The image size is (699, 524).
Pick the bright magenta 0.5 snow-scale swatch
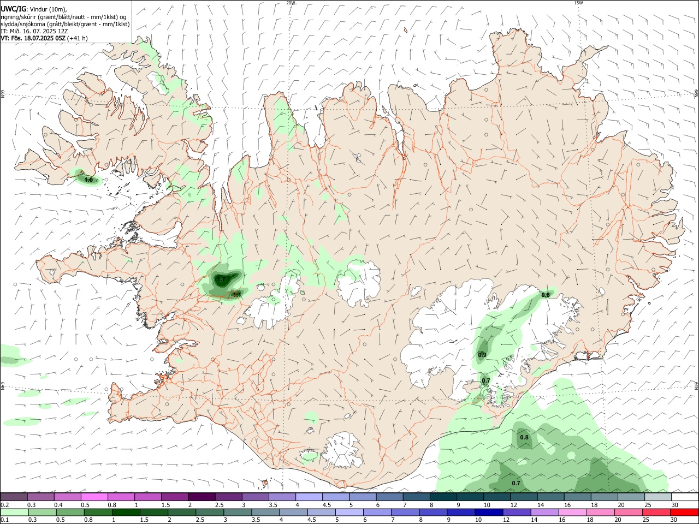[x=94, y=497]
